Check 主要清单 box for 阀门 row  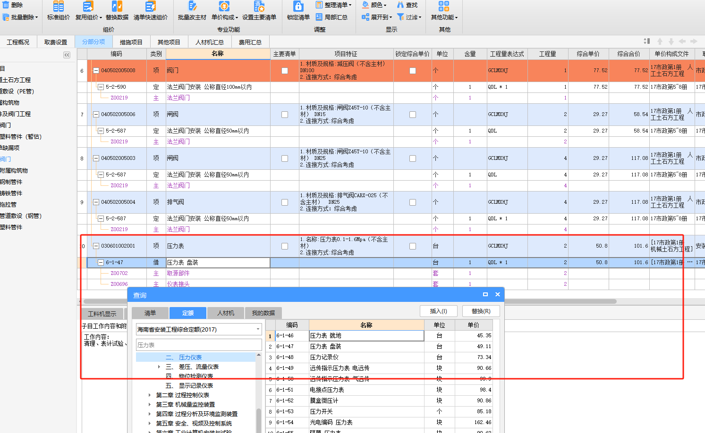pos(285,71)
